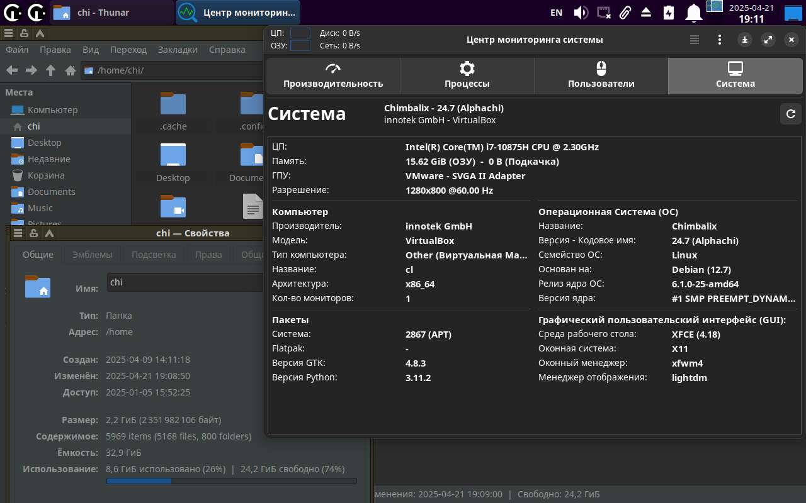Open the notifications bell in the panel
The image size is (806, 503).
tap(694, 13)
